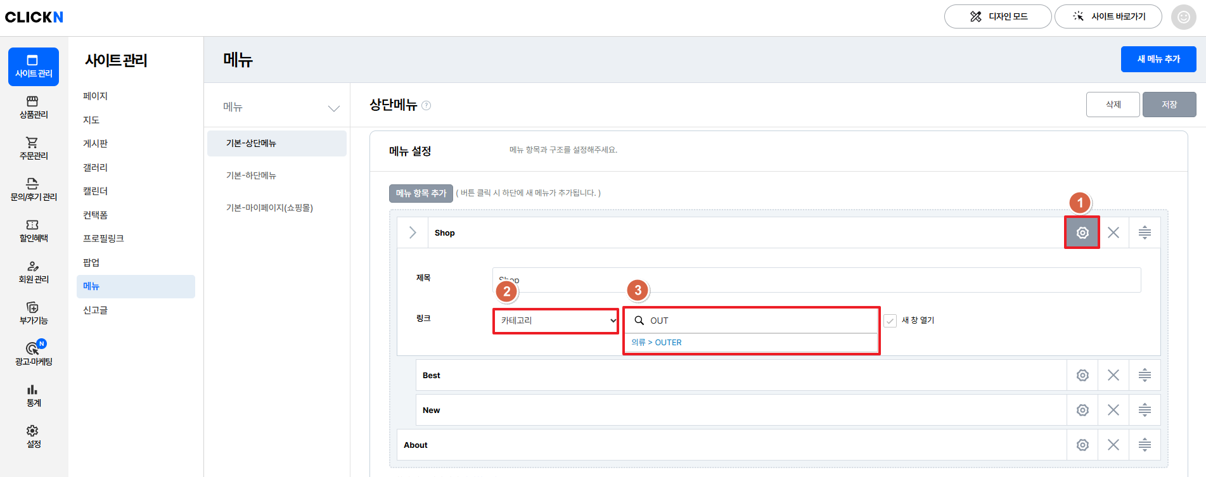The image size is (1206, 477).
Task: Click the profile avatar icon
Action: click(x=1183, y=17)
